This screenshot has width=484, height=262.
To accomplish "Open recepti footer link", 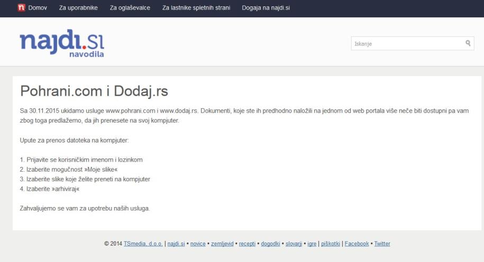I will (247, 244).
